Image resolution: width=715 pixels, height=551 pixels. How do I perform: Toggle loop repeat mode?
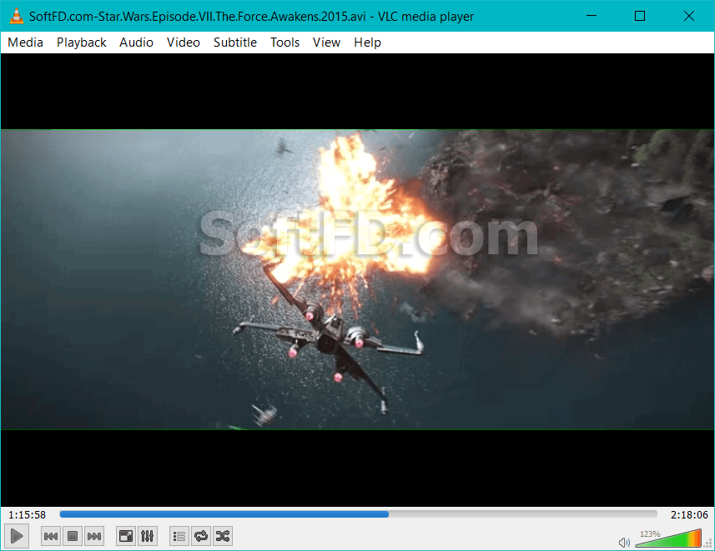pyautogui.click(x=201, y=537)
